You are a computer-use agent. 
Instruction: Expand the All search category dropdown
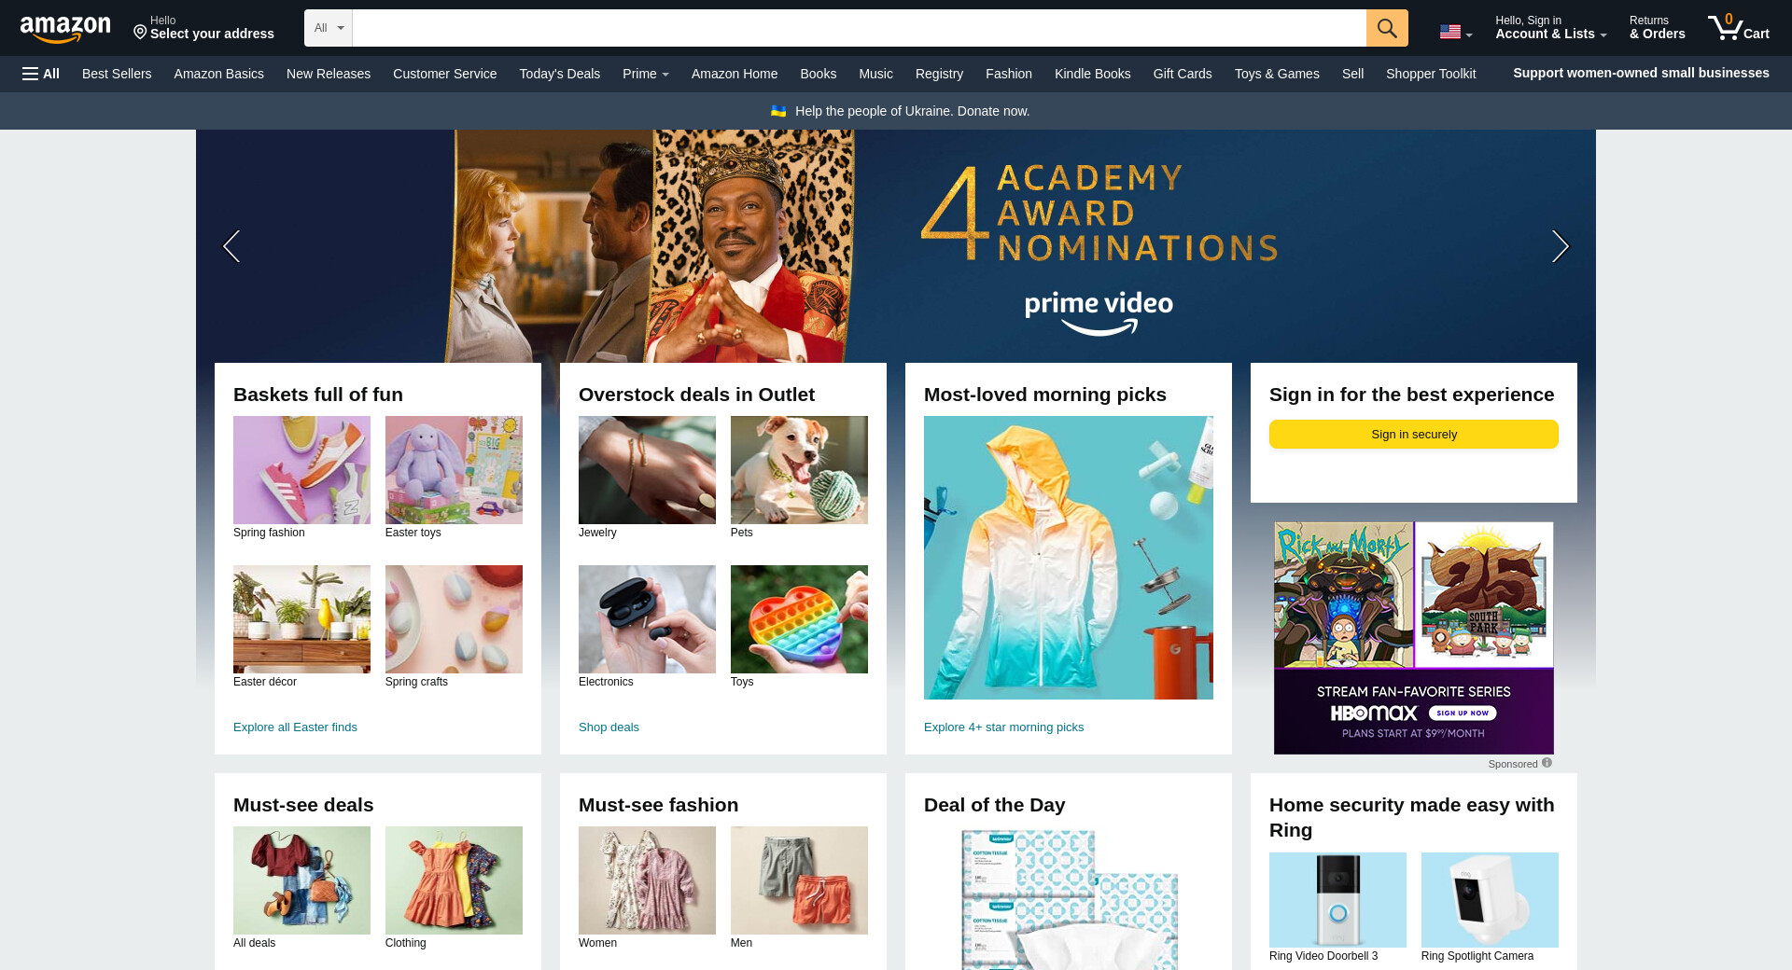(329, 28)
